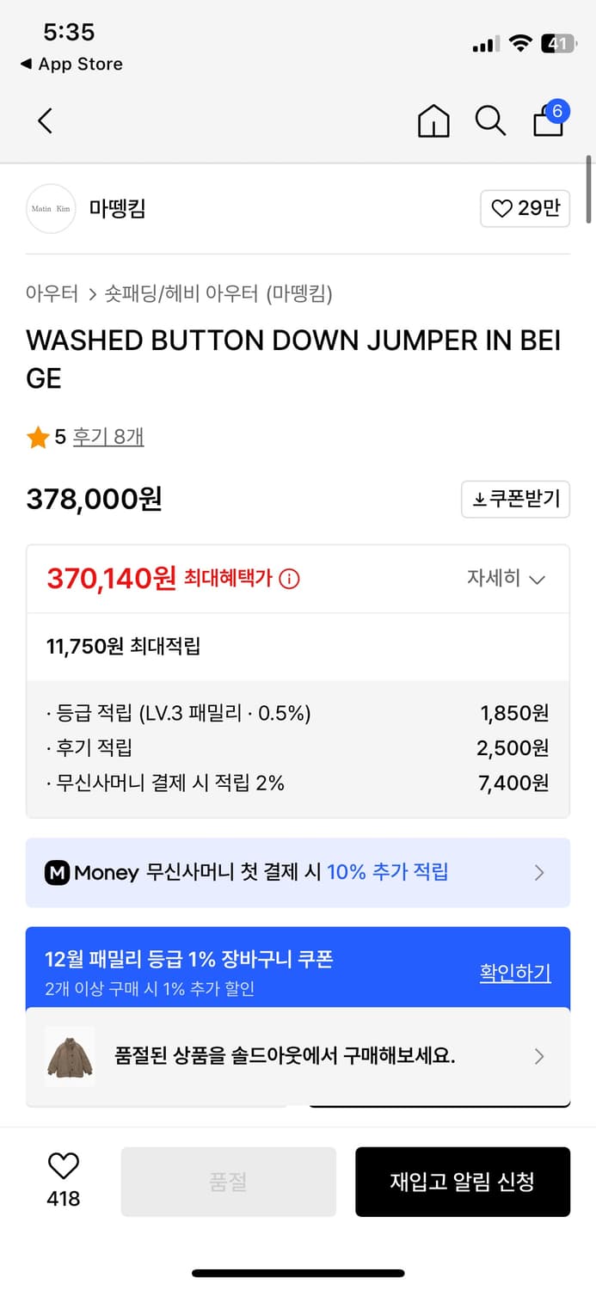Toggle the brand like showing 29만
This screenshot has height=1290, width=596.
(x=525, y=208)
